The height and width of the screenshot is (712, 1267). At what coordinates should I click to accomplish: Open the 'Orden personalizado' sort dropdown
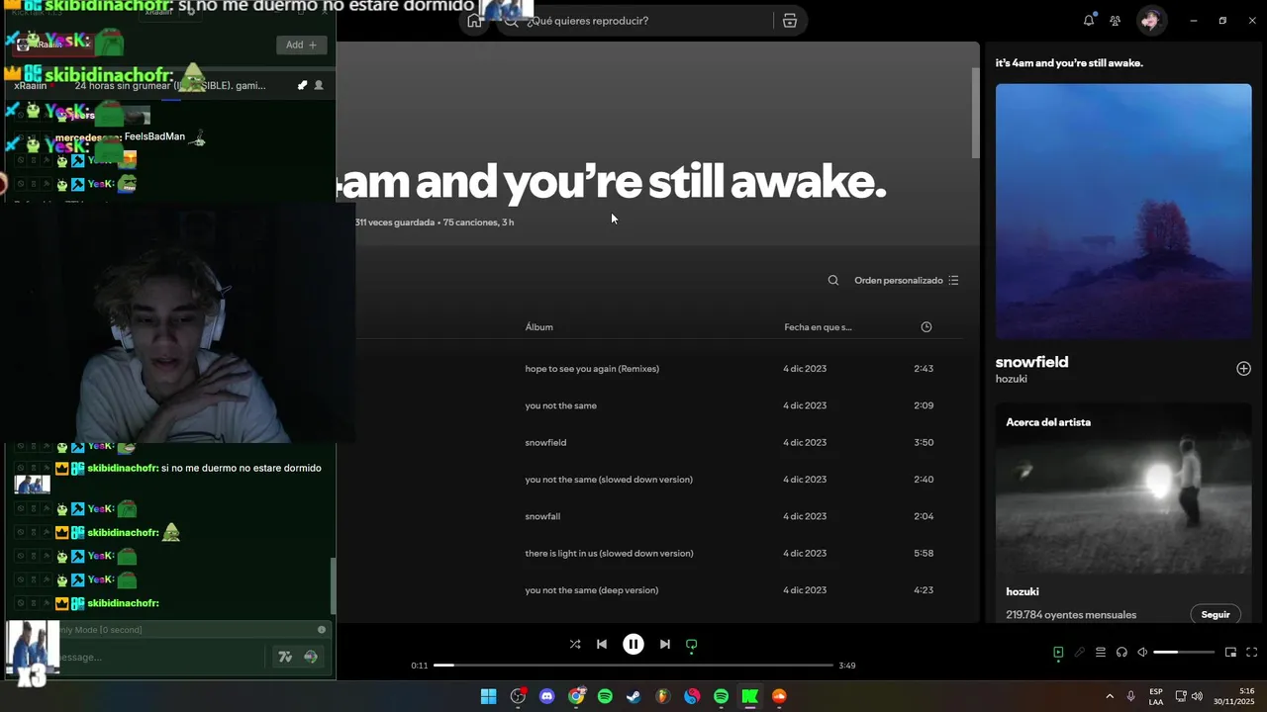(x=907, y=281)
